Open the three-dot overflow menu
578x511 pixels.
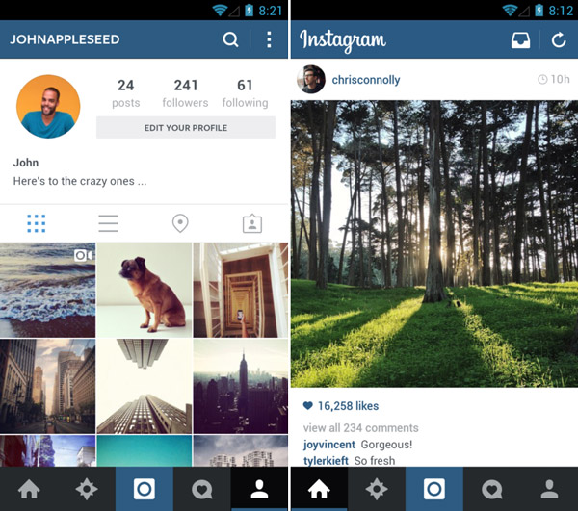(x=269, y=39)
